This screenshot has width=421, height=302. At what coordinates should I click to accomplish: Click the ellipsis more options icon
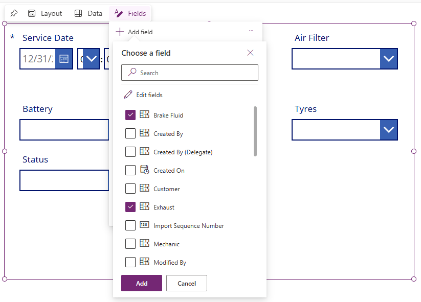point(251,31)
